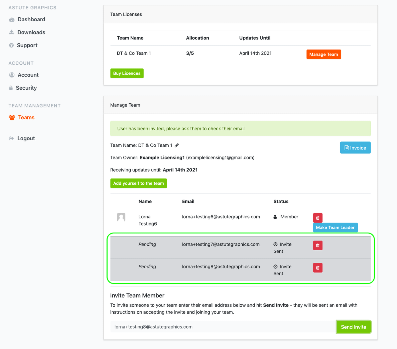Click the Security padlock icon
397x349 pixels.
click(11, 88)
